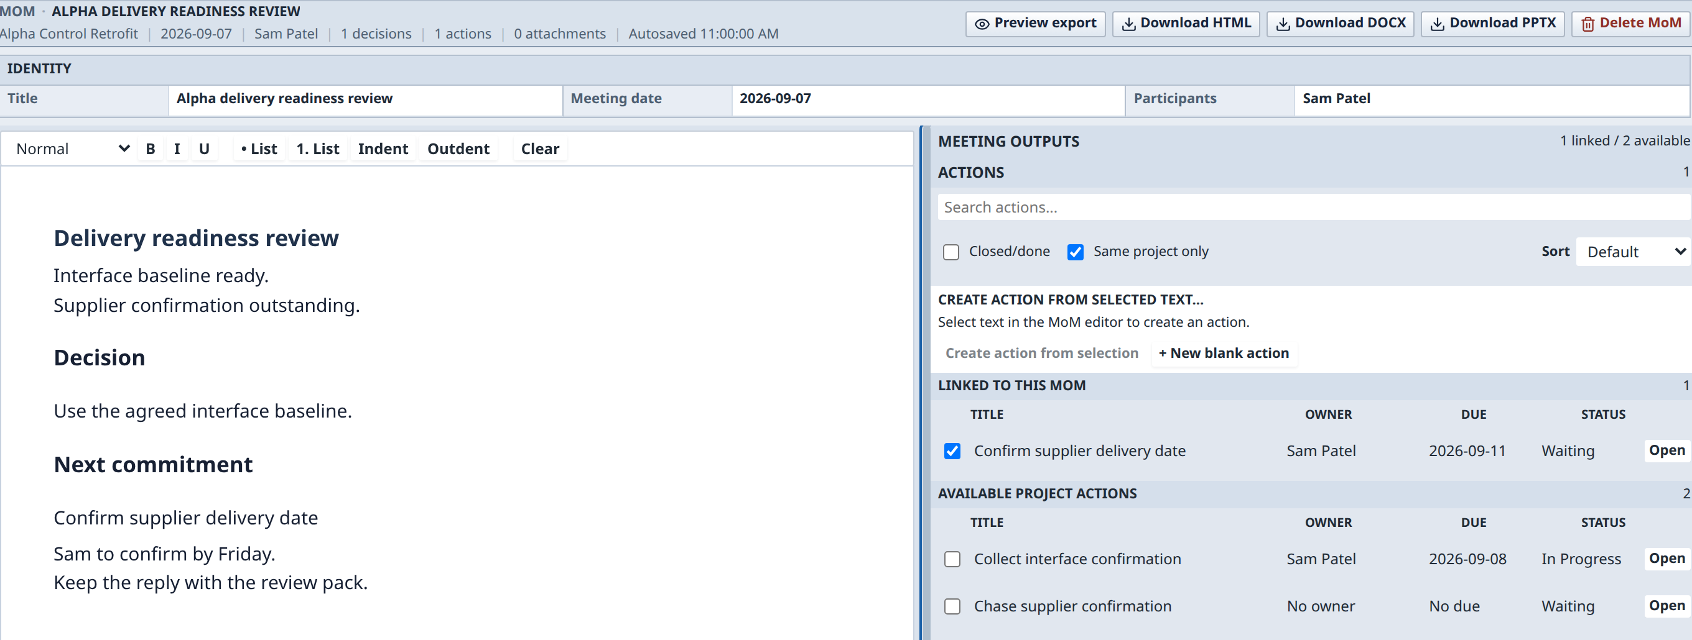This screenshot has height=640, width=1692.
Task: Check Collect interface confirmation action
Action: [x=952, y=559]
